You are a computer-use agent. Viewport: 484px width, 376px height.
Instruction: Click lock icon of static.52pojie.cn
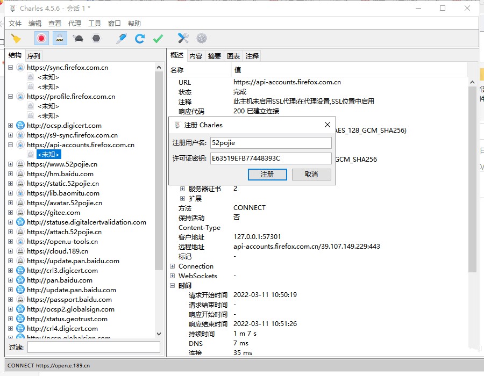(20, 183)
